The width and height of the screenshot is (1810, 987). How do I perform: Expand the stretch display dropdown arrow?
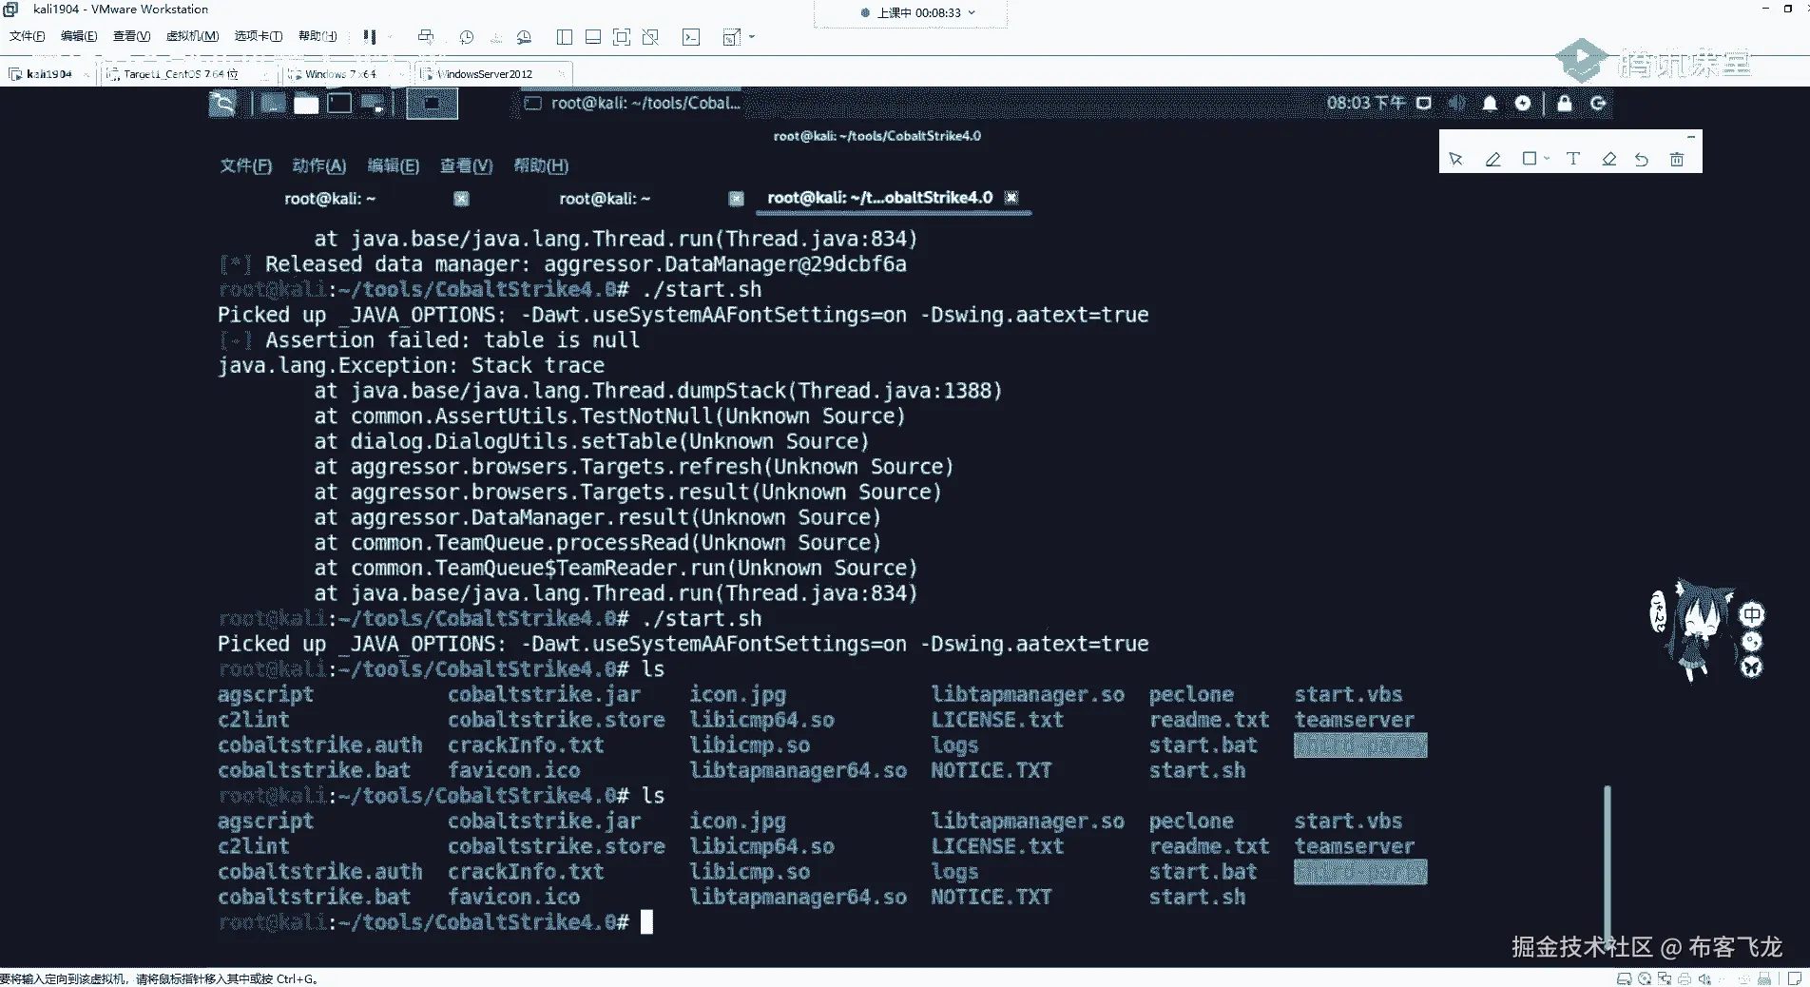(752, 37)
